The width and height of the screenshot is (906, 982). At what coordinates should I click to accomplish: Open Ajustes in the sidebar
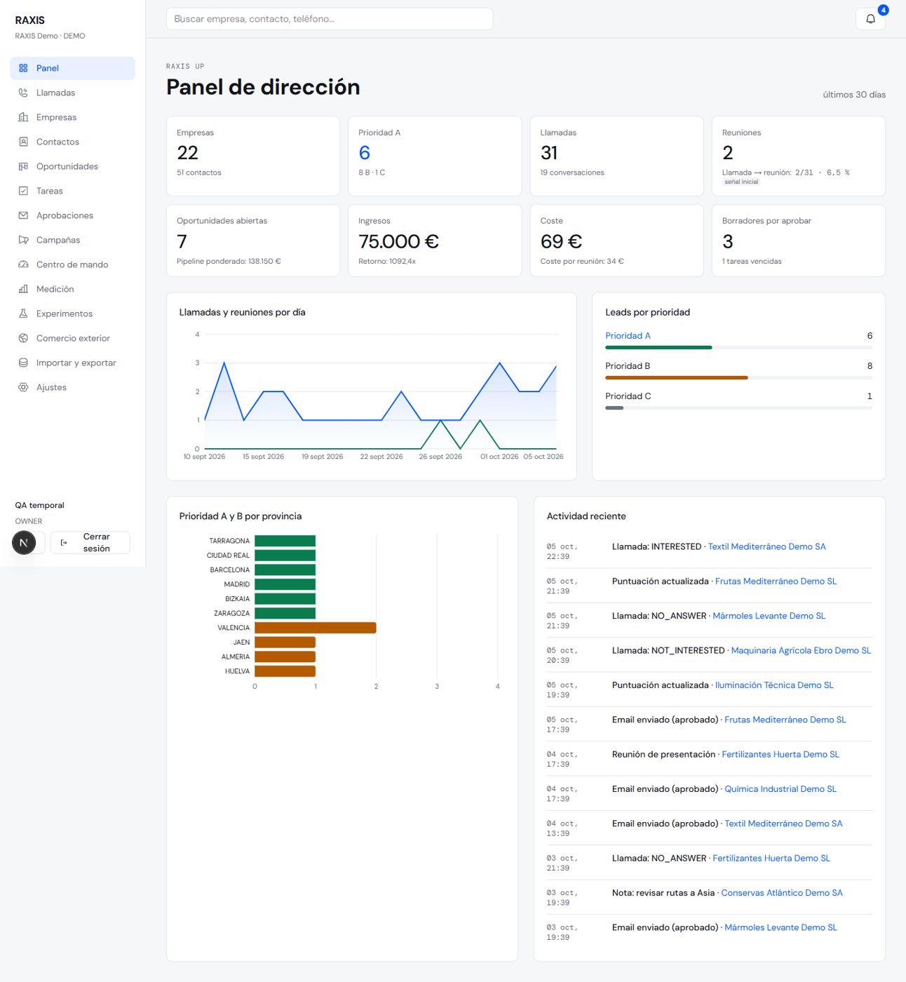click(x=73, y=387)
